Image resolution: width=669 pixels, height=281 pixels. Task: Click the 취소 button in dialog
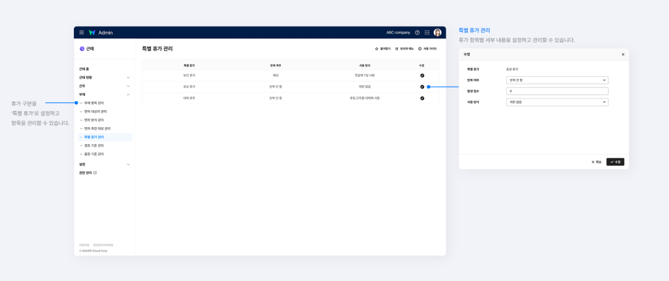tap(596, 162)
